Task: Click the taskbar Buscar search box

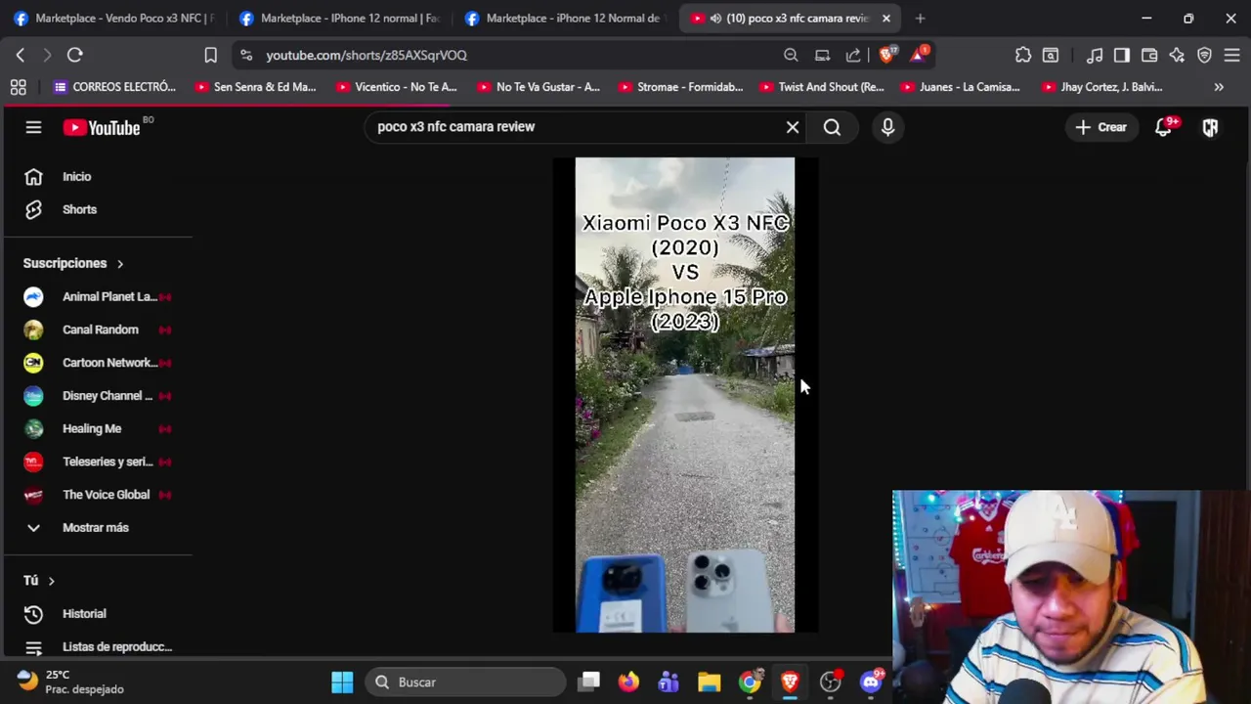Action: click(x=466, y=682)
